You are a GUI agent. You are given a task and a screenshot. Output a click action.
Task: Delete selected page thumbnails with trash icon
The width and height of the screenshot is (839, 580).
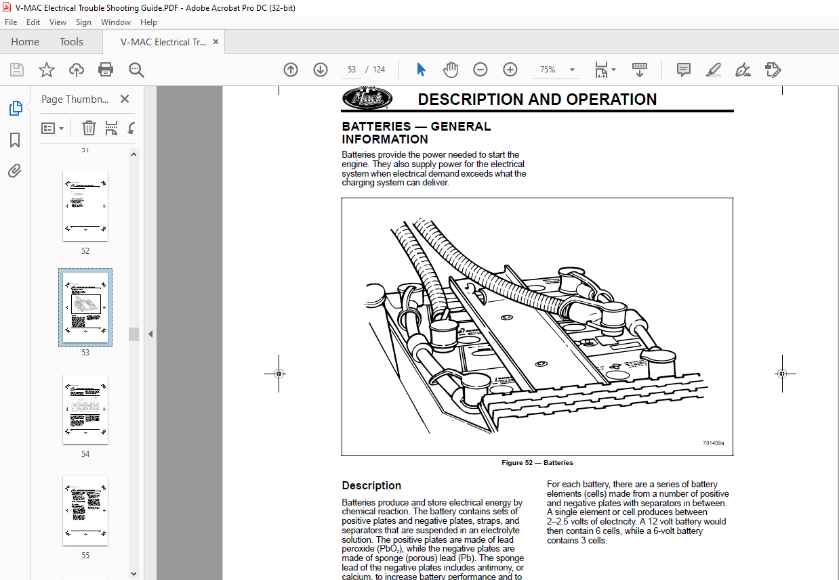pos(89,128)
